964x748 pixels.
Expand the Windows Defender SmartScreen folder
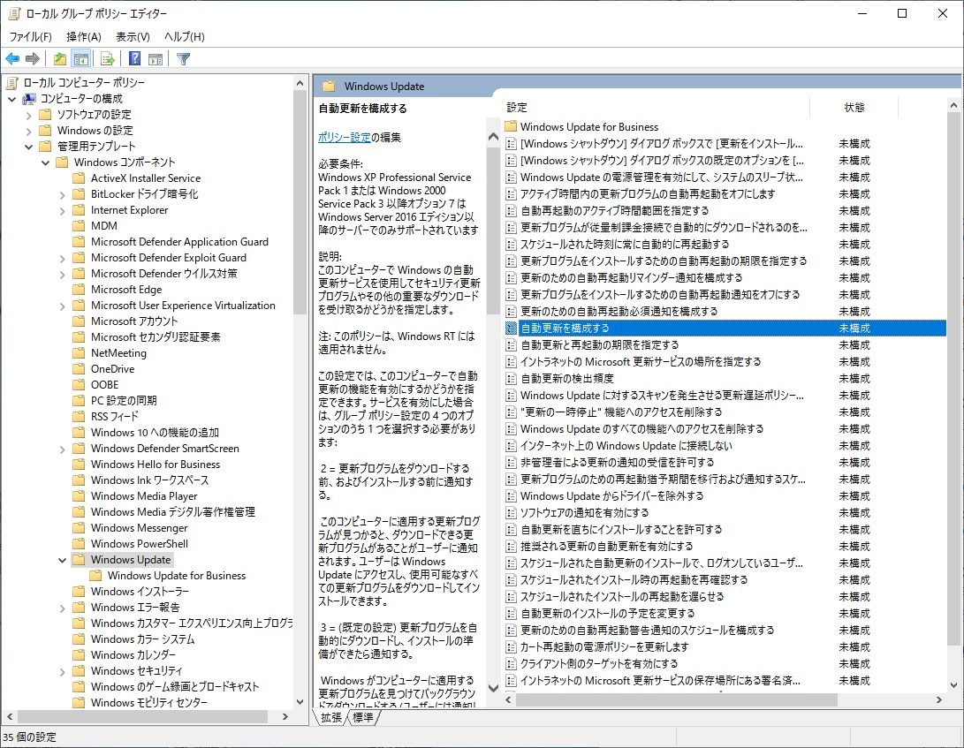coord(62,449)
